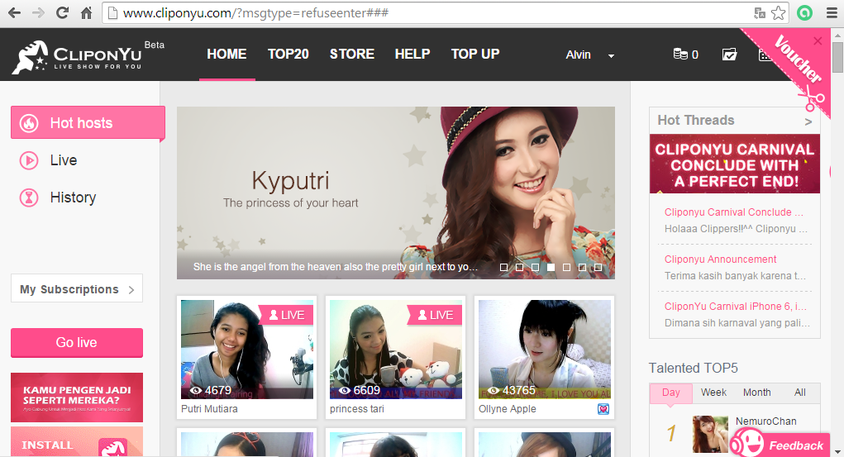844x457 pixels.
Task: Open the TOP UP menu item
Action: [x=475, y=55]
